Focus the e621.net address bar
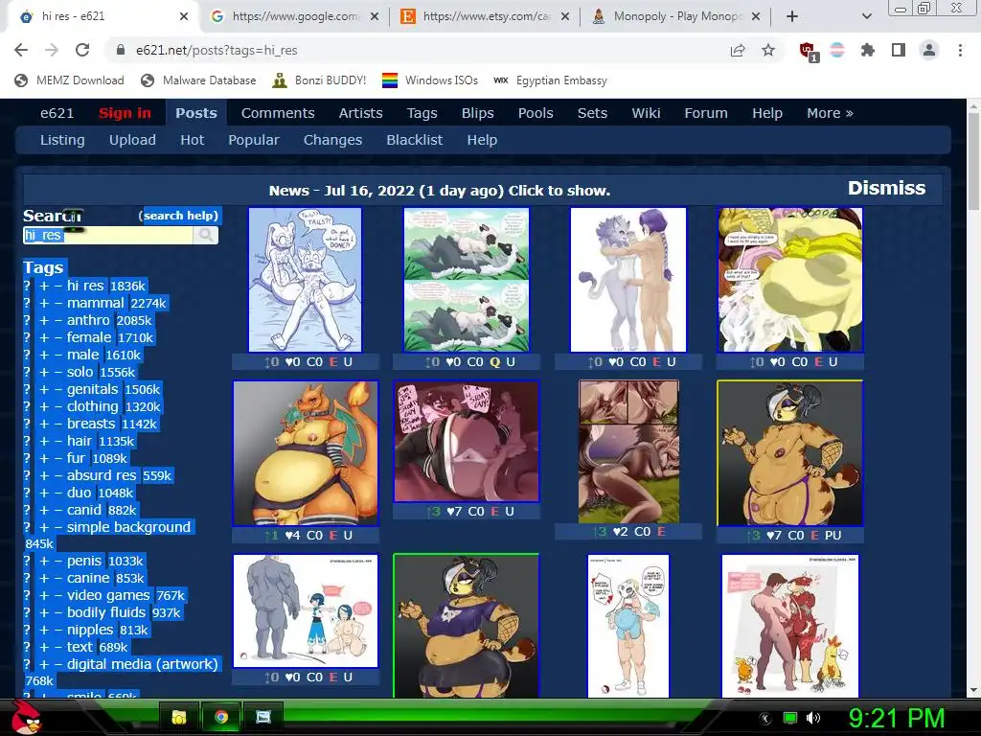This screenshot has width=981, height=736. pos(413,50)
